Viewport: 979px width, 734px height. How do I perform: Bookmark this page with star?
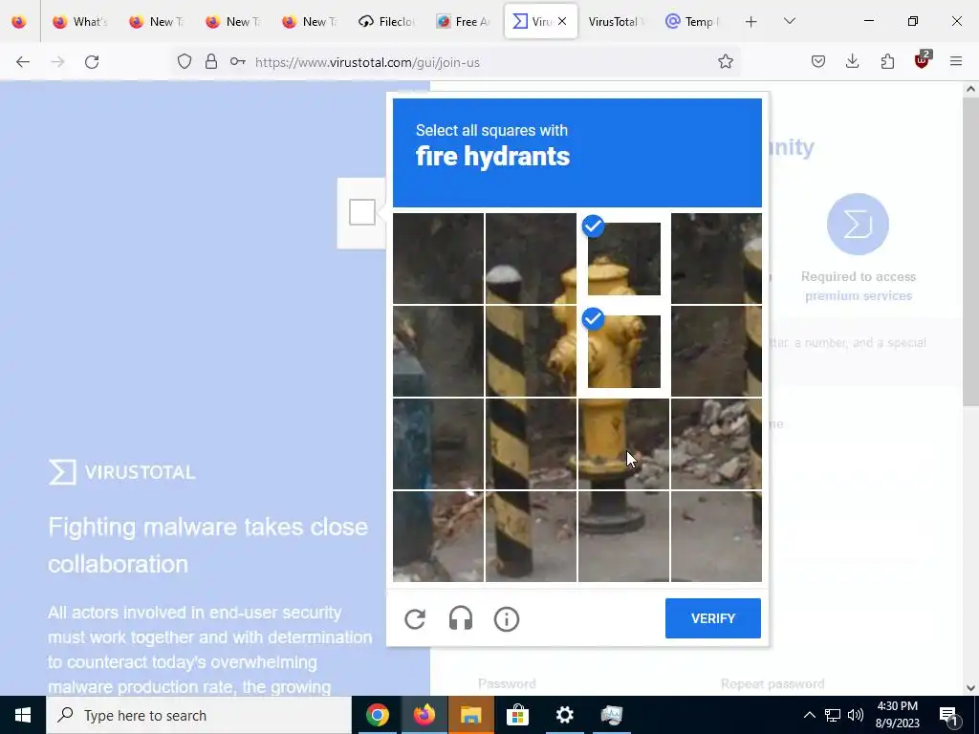(725, 61)
